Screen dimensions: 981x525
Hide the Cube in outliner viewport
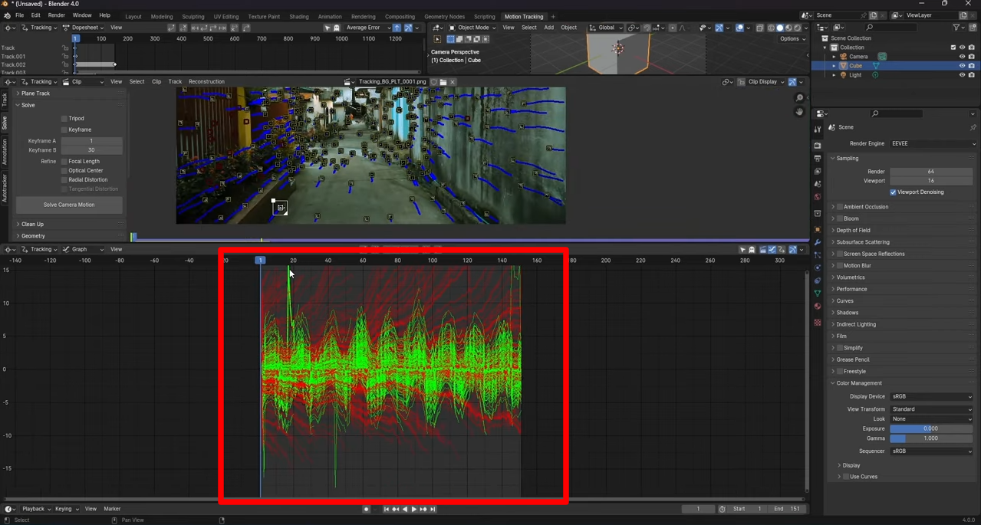(x=962, y=66)
